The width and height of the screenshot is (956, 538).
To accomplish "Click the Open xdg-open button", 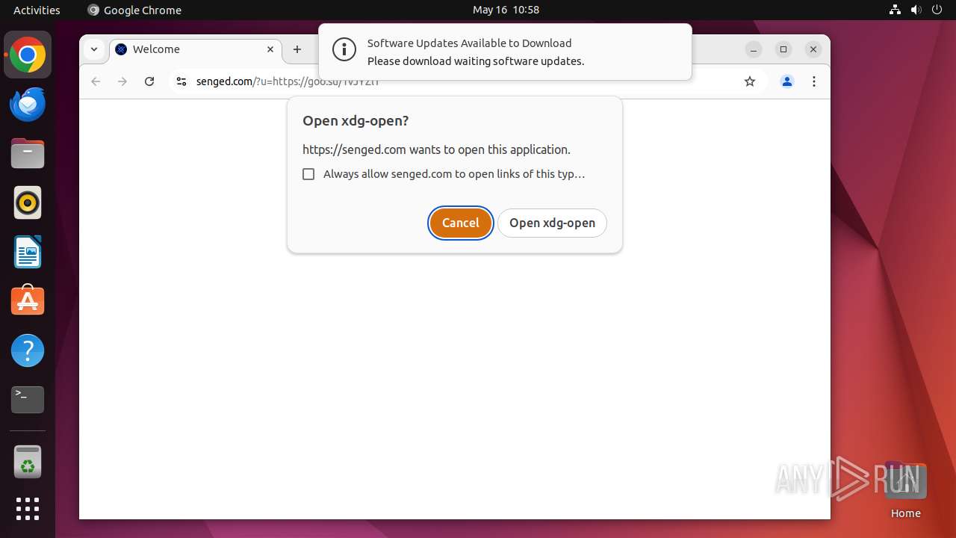I will (x=552, y=223).
